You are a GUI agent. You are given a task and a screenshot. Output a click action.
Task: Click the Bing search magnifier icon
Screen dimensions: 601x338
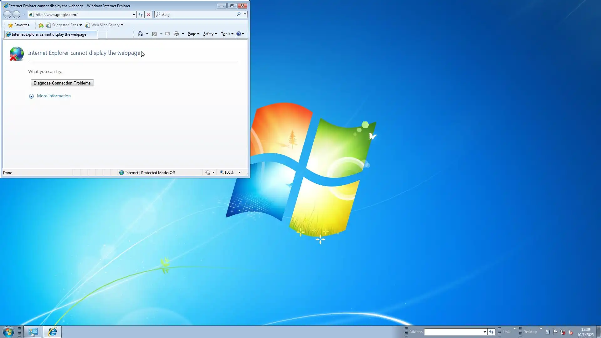239,14
